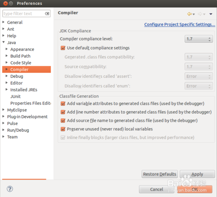The image size is (217, 197).
Task: Open the back history dropdown arrow
Action: [x=194, y=14]
